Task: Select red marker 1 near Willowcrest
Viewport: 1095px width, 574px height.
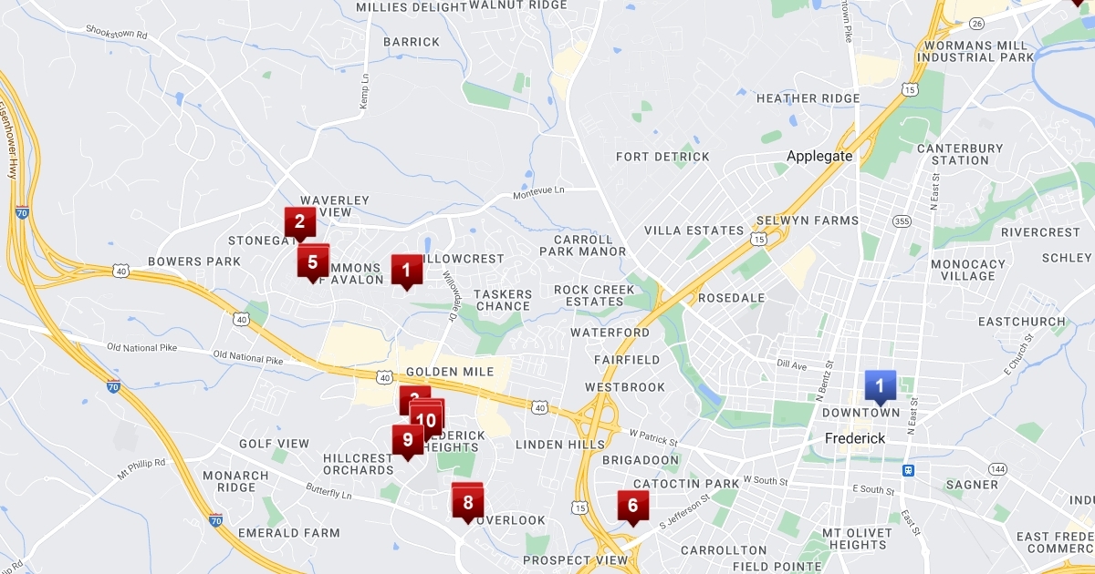Action: 406,271
